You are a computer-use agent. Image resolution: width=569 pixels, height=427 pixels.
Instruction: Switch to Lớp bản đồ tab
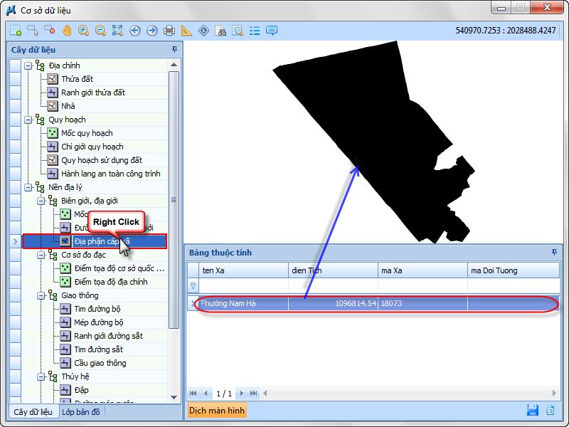point(81,411)
